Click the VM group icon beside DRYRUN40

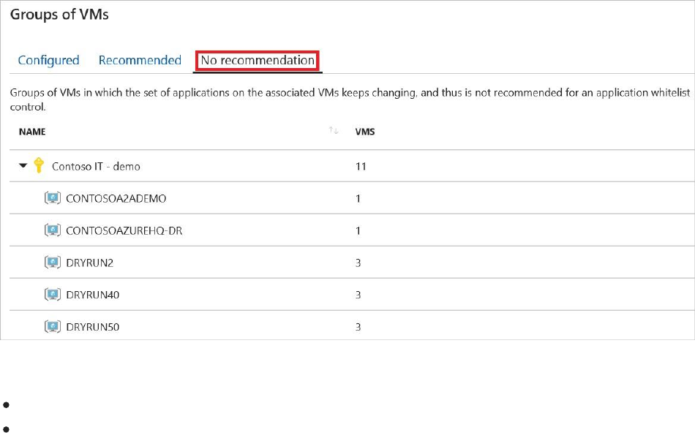click(52, 295)
